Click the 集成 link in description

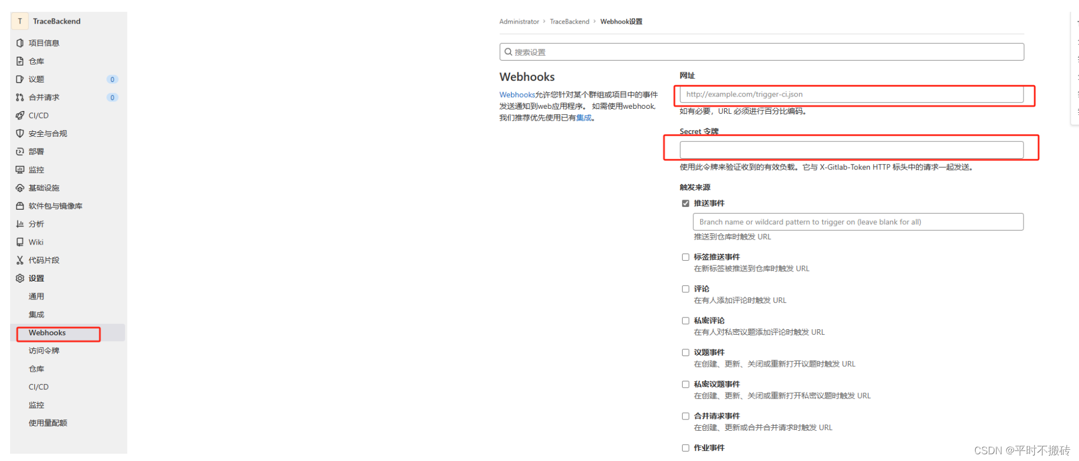tap(584, 118)
